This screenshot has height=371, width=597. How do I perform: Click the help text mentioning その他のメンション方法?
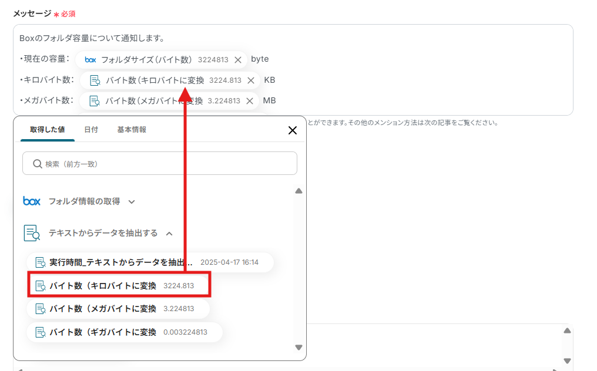point(403,123)
